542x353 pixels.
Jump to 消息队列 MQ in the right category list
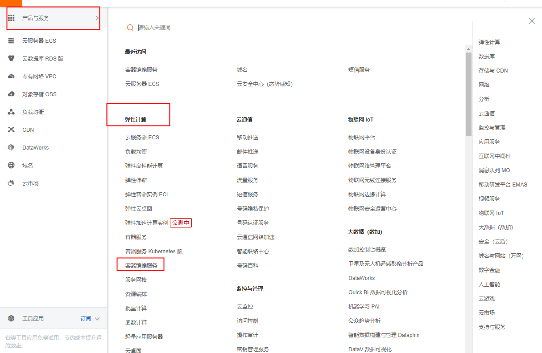click(494, 170)
